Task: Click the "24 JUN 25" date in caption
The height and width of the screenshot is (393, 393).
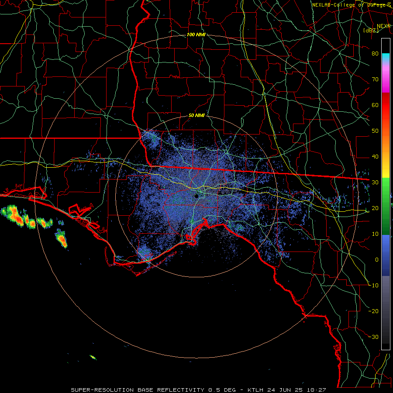Action: click(x=286, y=390)
